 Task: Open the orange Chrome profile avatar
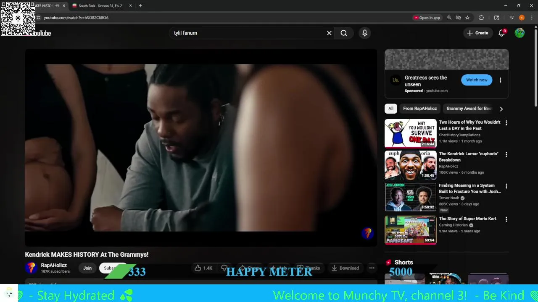(x=522, y=18)
